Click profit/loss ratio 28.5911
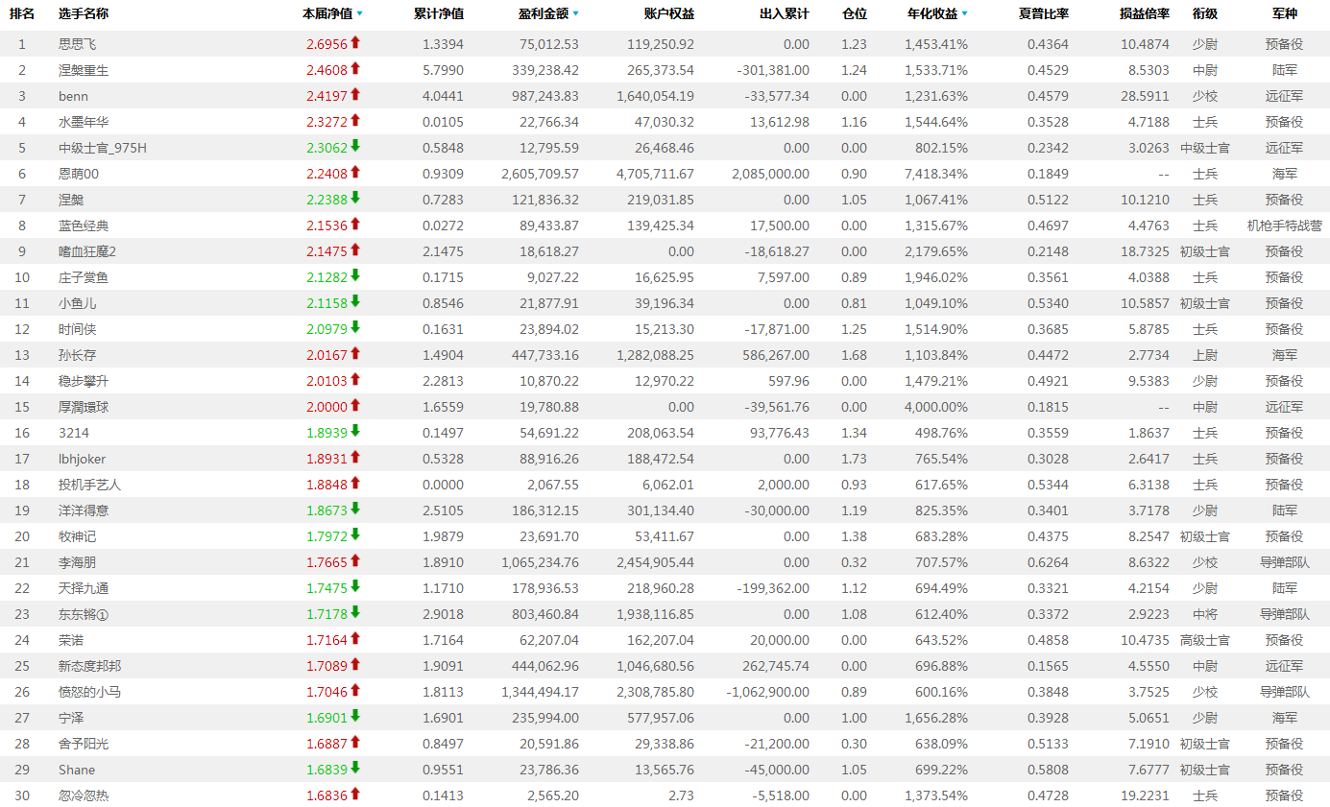This screenshot has height=807, width=1330. (x=1145, y=96)
